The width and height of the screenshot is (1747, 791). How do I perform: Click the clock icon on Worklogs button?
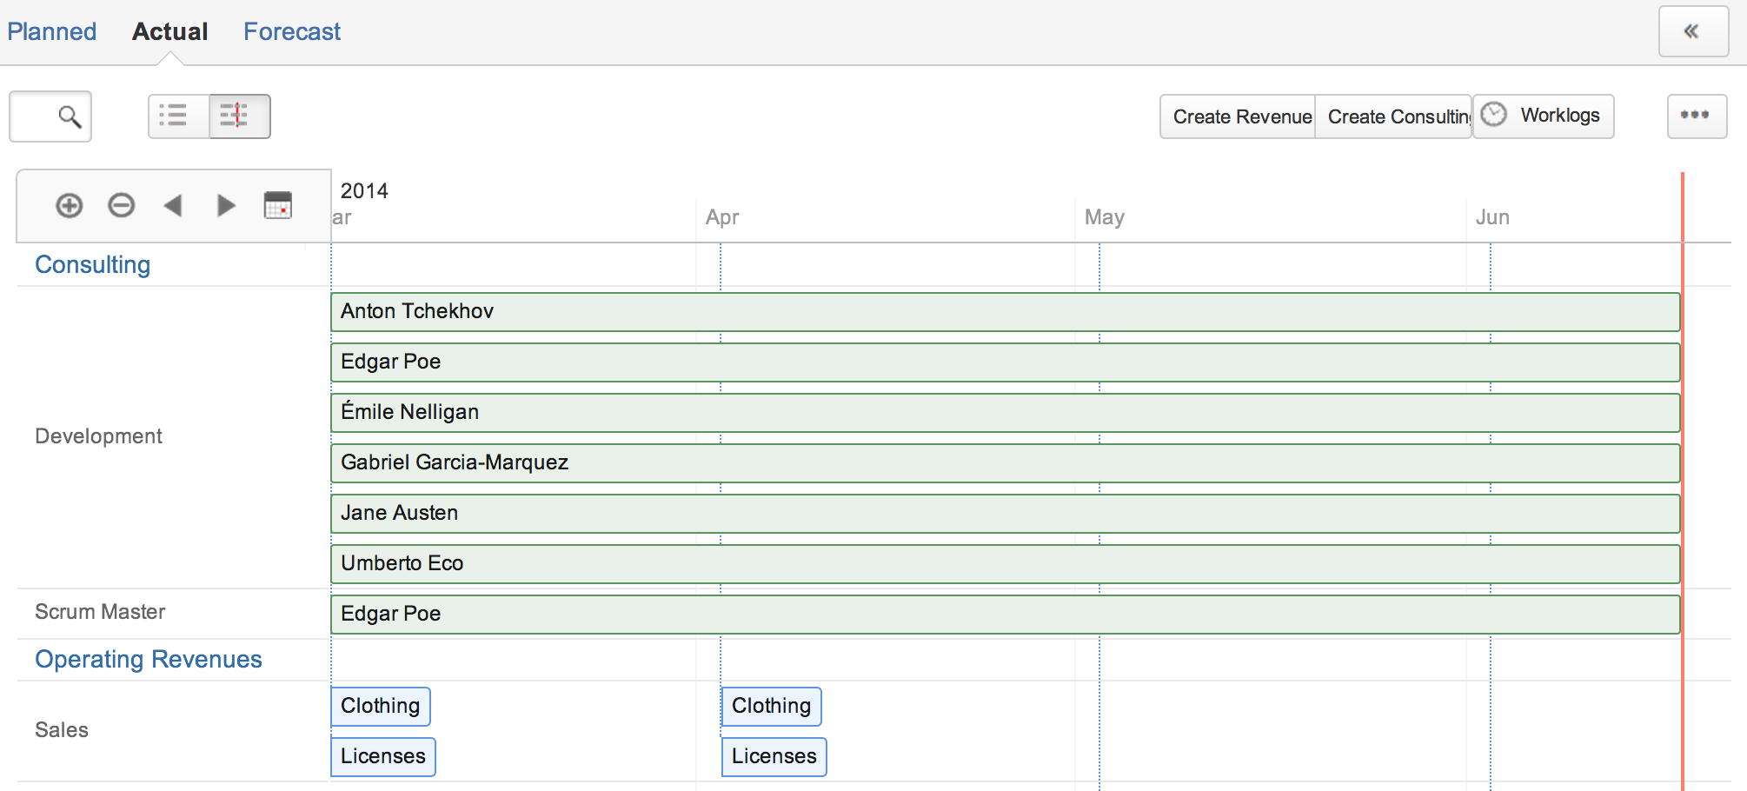coord(1494,114)
